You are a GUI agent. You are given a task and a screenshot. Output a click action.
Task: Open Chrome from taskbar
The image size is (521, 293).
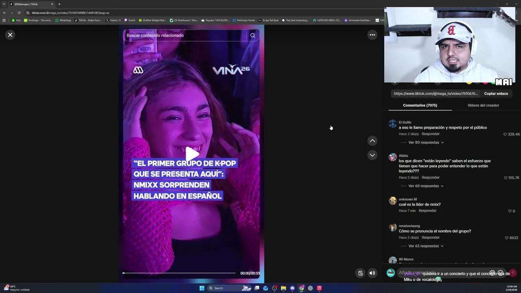pyautogui.click(x=301, y=288)
